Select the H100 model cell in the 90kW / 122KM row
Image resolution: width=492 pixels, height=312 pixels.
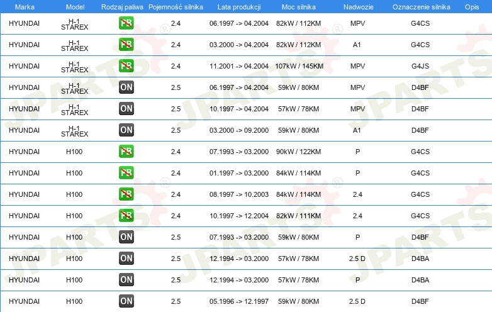pos(74,152)
